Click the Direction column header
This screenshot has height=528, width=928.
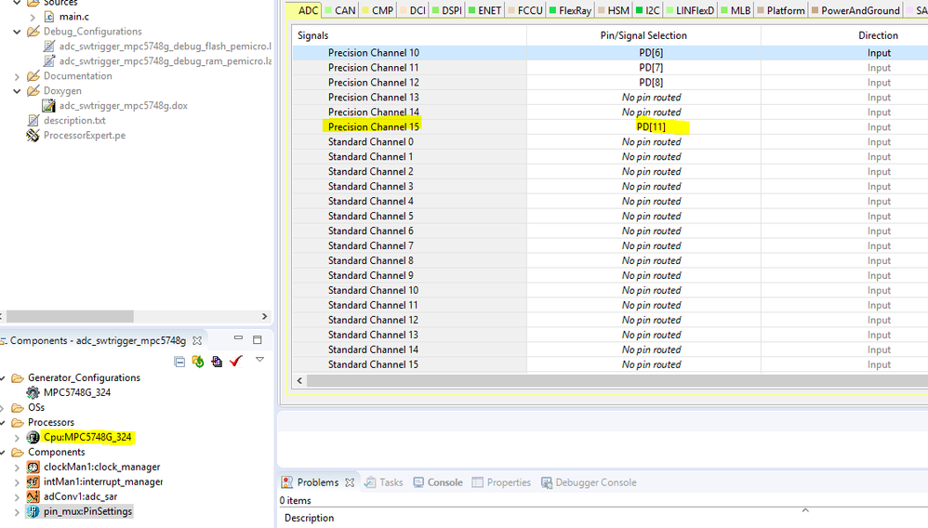click(x=879, y=35)
